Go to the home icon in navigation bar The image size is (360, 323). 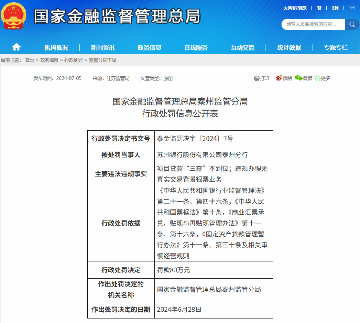(x=16, y=47)
